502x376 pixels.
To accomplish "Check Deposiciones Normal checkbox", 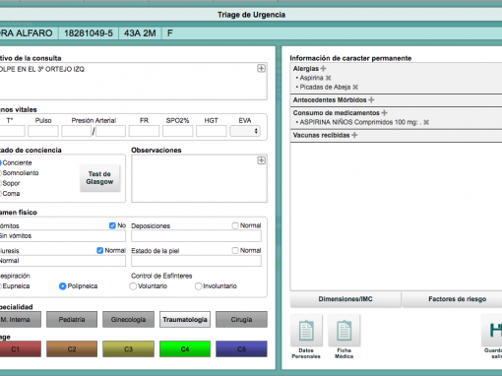I will coord(235,225).
